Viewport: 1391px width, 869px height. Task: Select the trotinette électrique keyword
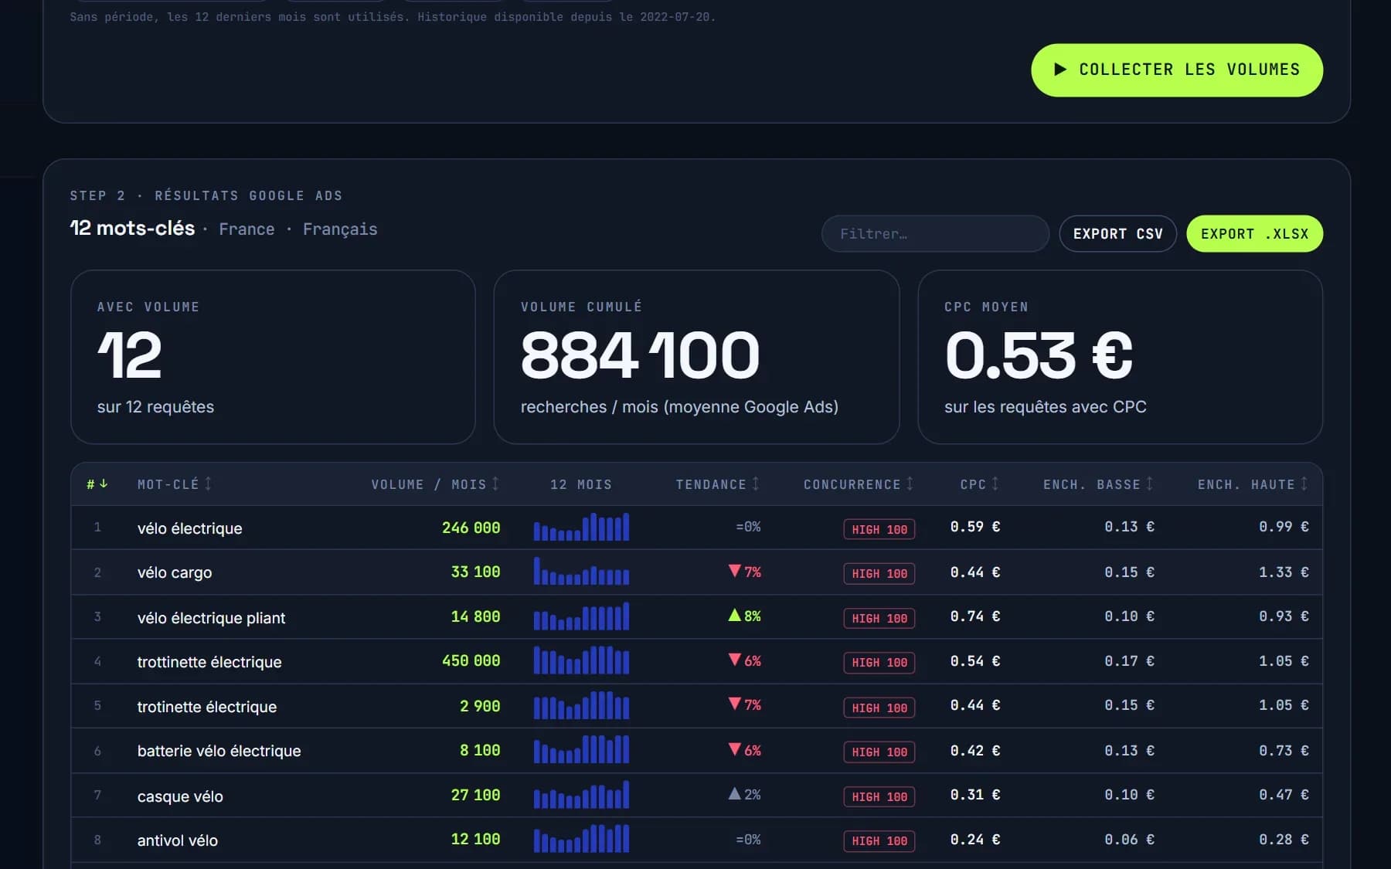207,707
